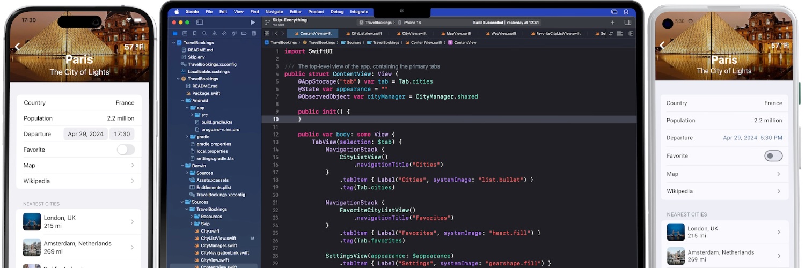Toggle Favorite switch on left iPhone
Image resolution: width=805 pixels, height=268 pixels.
(126, 150)
